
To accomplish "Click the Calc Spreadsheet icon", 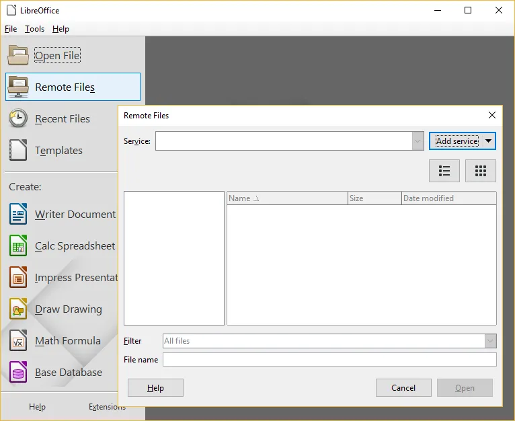I will click(x=18, y=245).
